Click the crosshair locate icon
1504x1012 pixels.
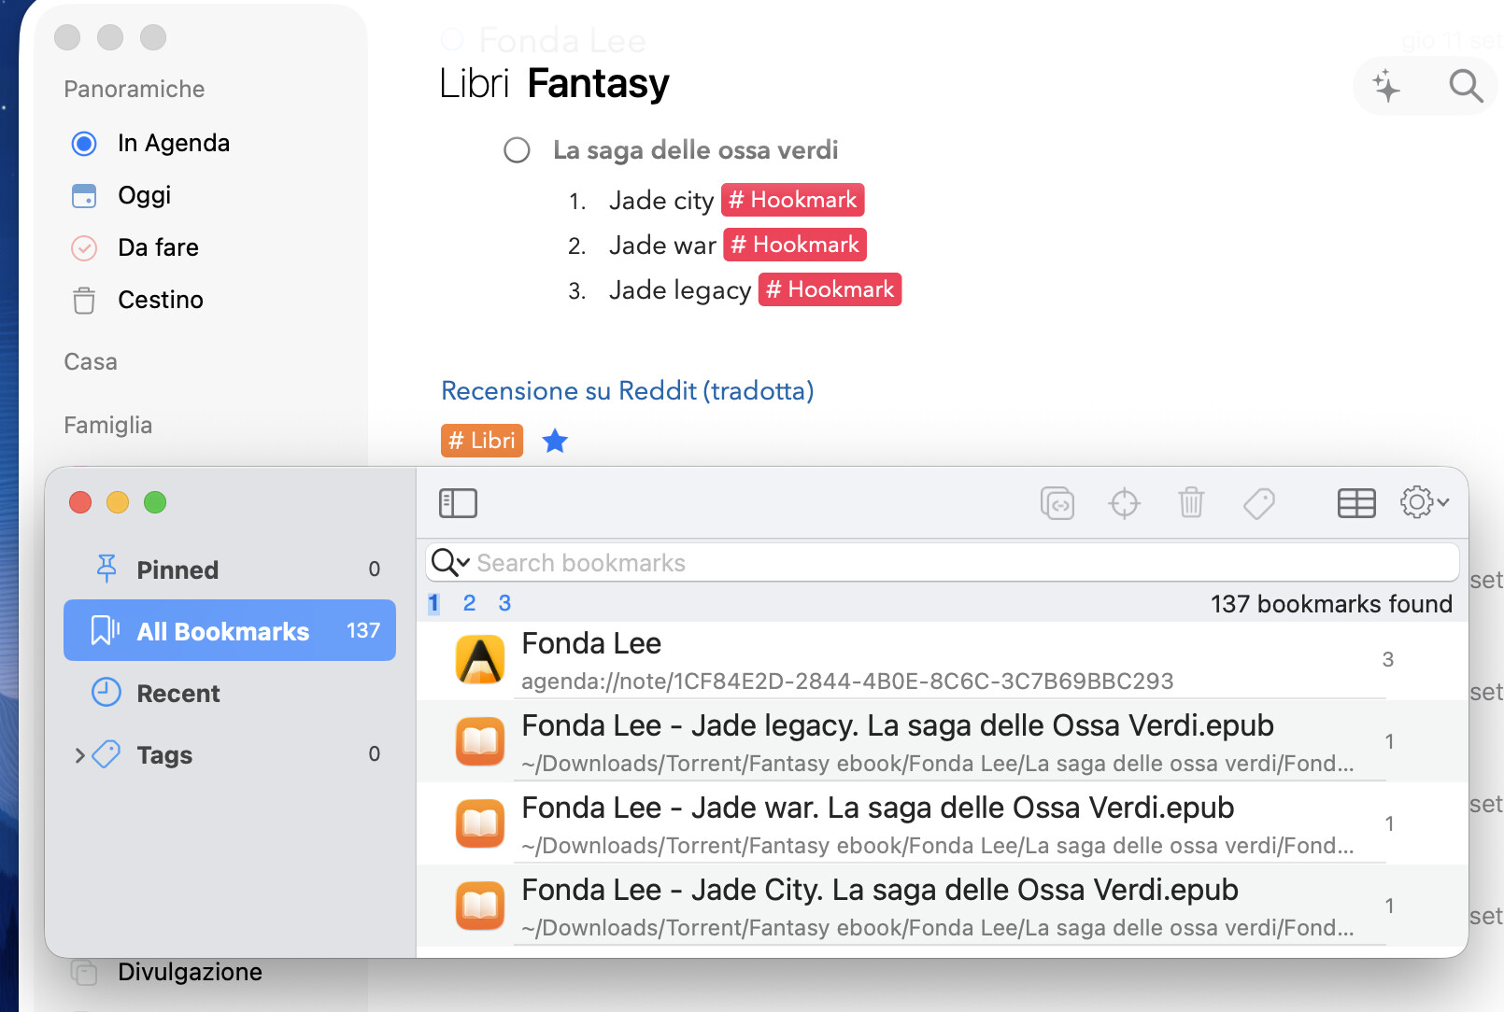pyautogui.click(x=1124, y=503)
